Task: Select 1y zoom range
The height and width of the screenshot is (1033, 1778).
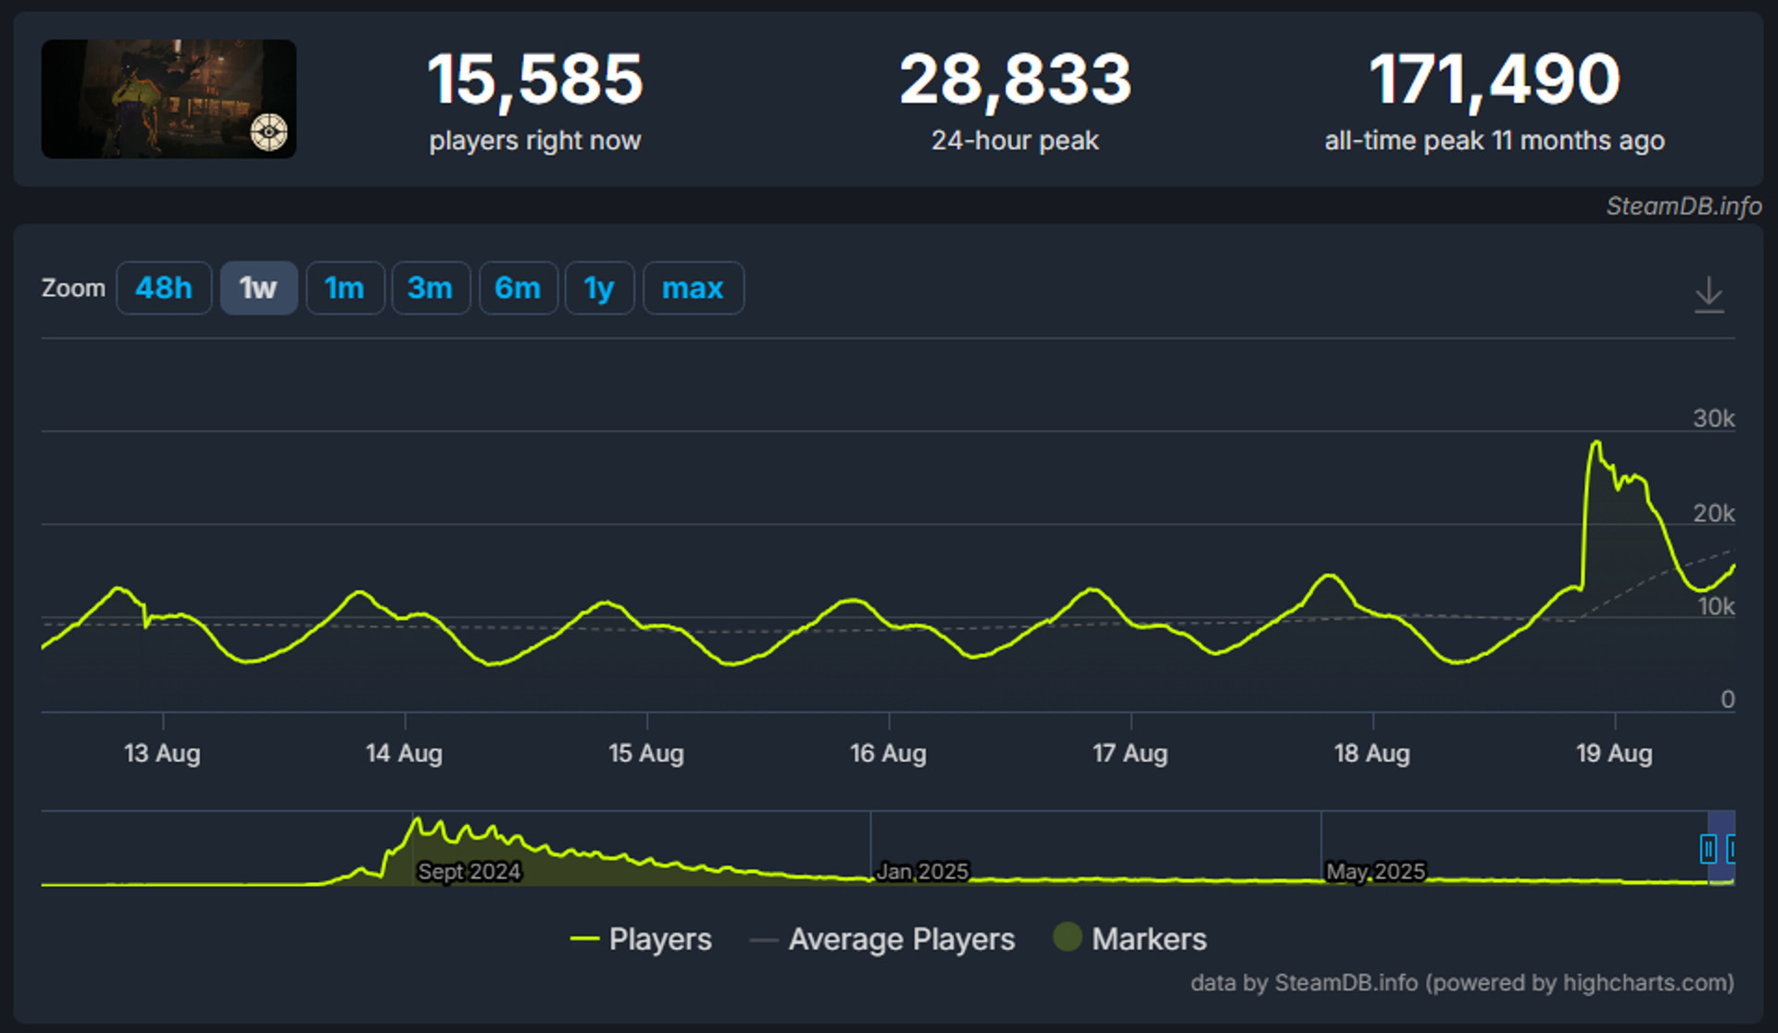Action: tap(599, 288)
